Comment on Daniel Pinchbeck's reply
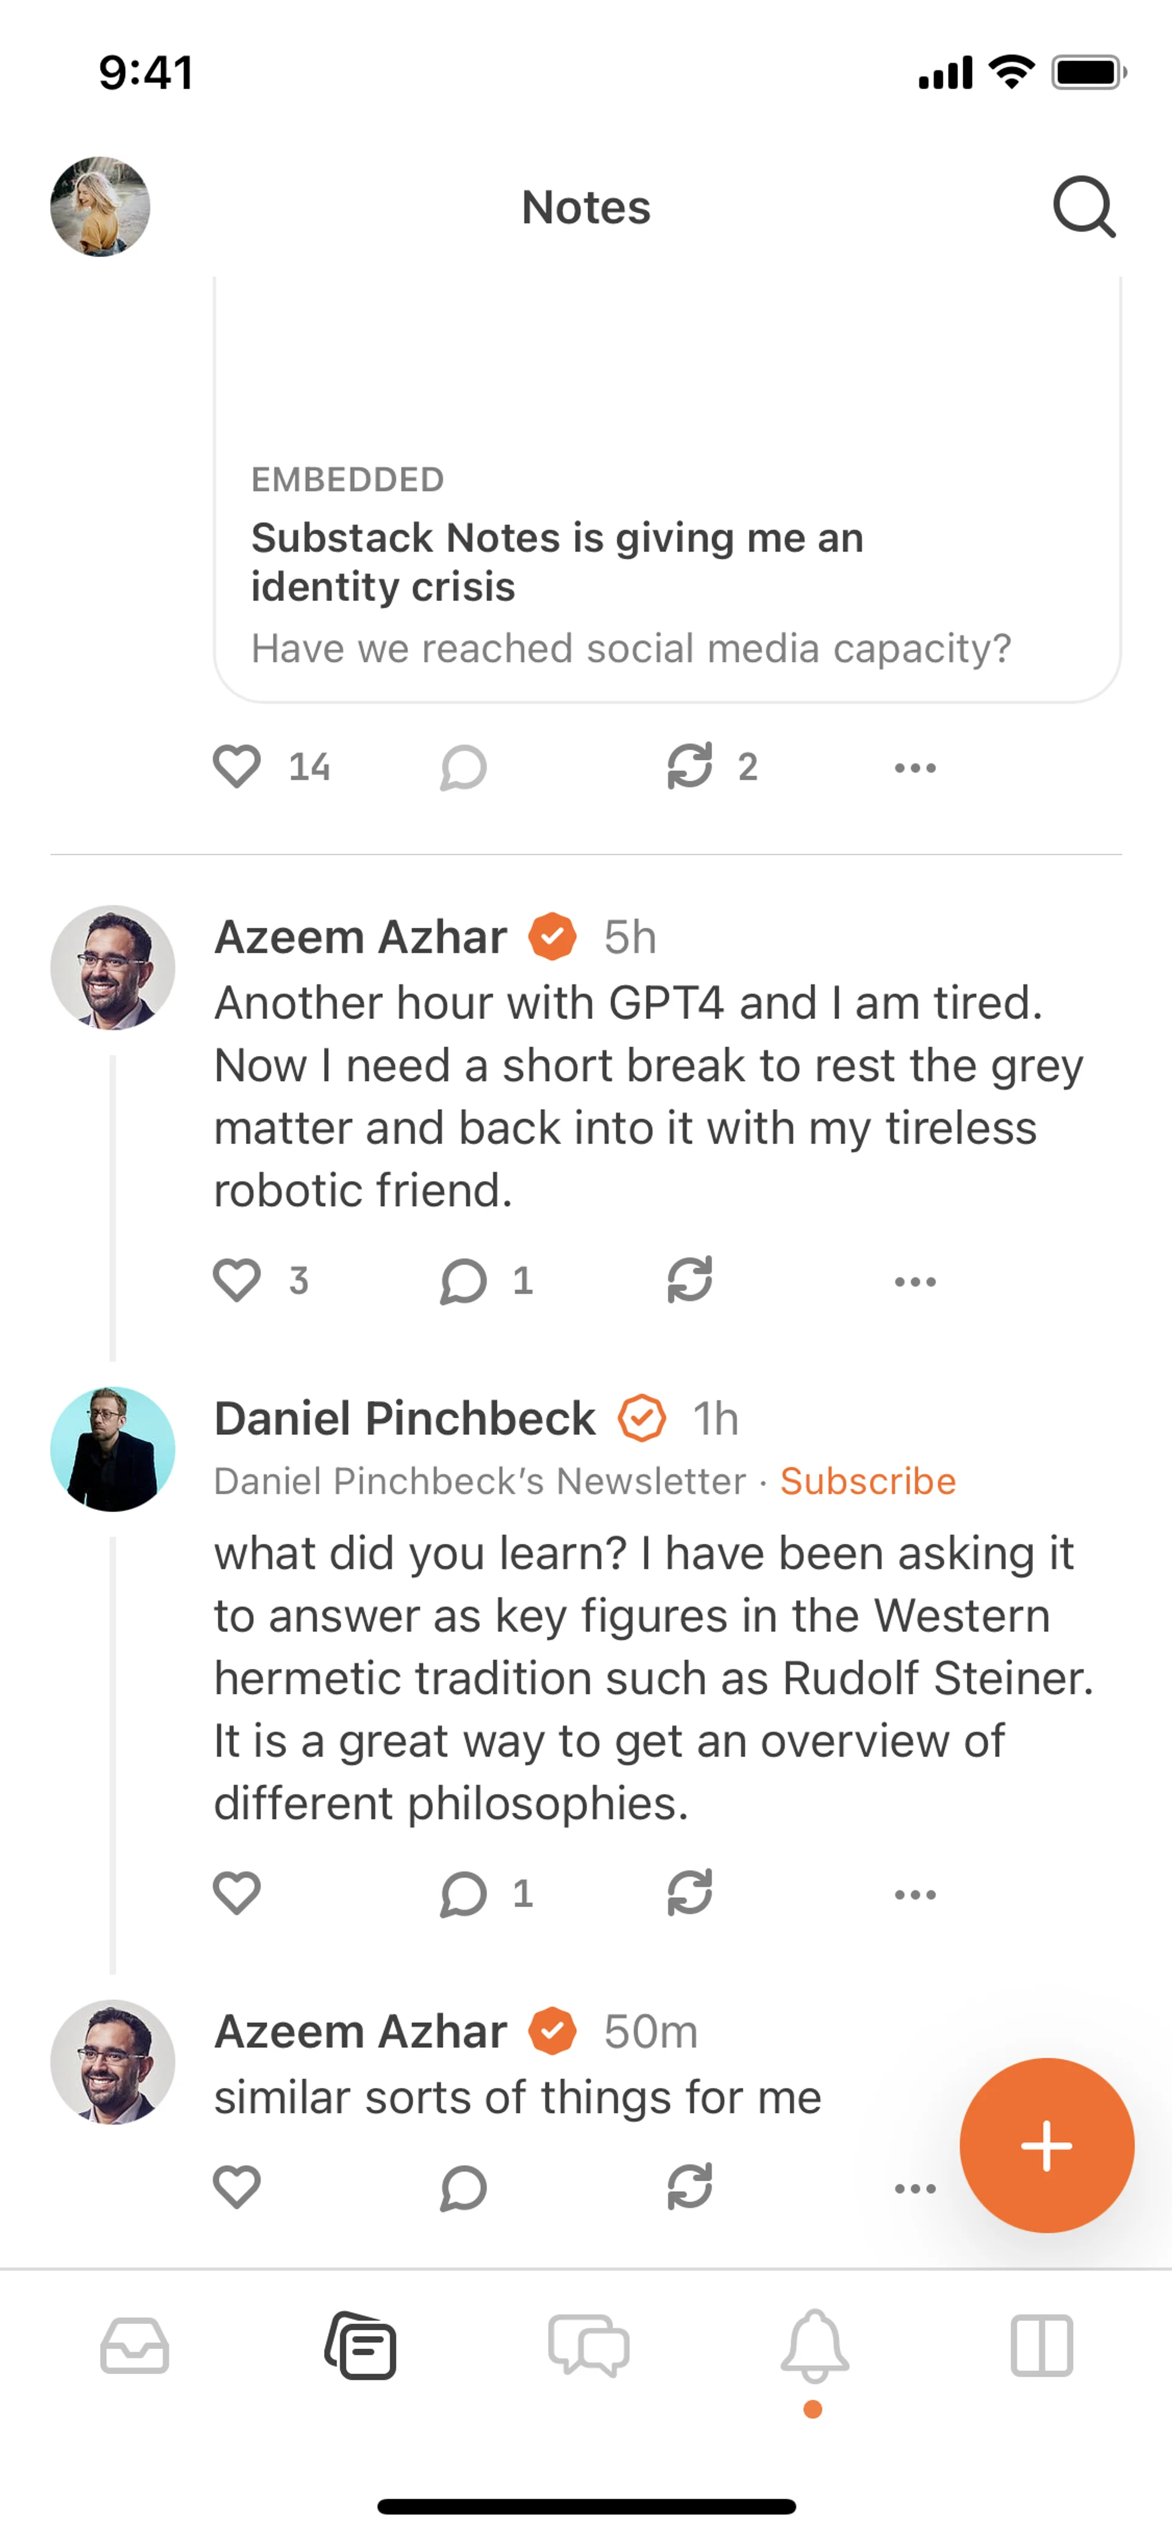This screenshot has width=1172, height=2539. [x=463, y=1893]
